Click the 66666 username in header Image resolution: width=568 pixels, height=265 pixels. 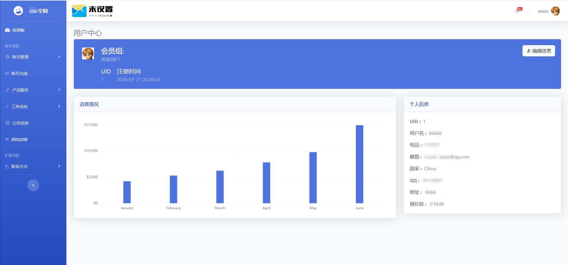pyautogui.click(x=543, y=12)
